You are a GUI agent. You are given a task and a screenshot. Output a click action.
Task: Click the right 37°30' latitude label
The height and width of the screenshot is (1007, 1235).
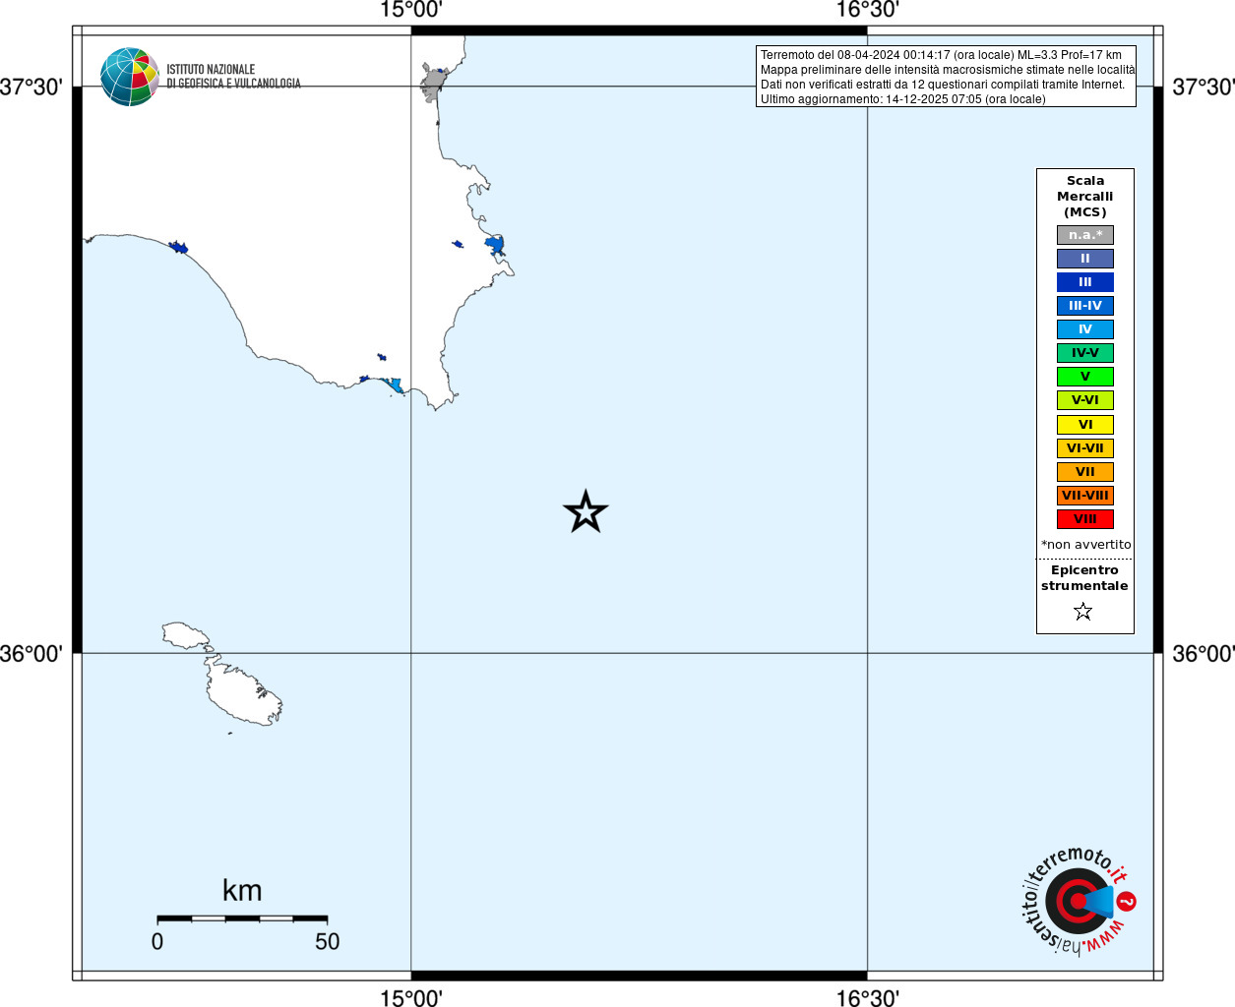pos(1203,87)
